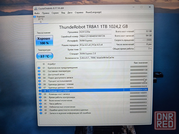Screen dimensions: 179x134
Task: Click Всего хост-чтений value 32 GB
Action: click(143, 31)
